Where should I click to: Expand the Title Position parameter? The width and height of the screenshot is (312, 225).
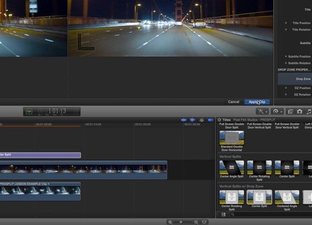(x=286, y=23)
